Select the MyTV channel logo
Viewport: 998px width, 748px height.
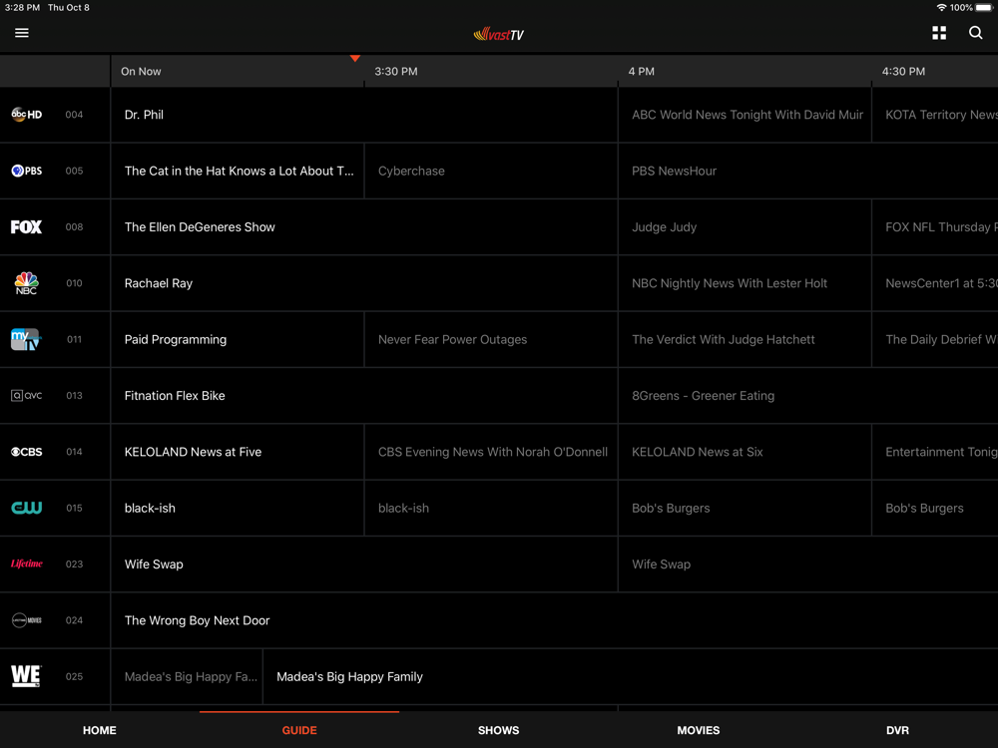[x=26, y=339]
